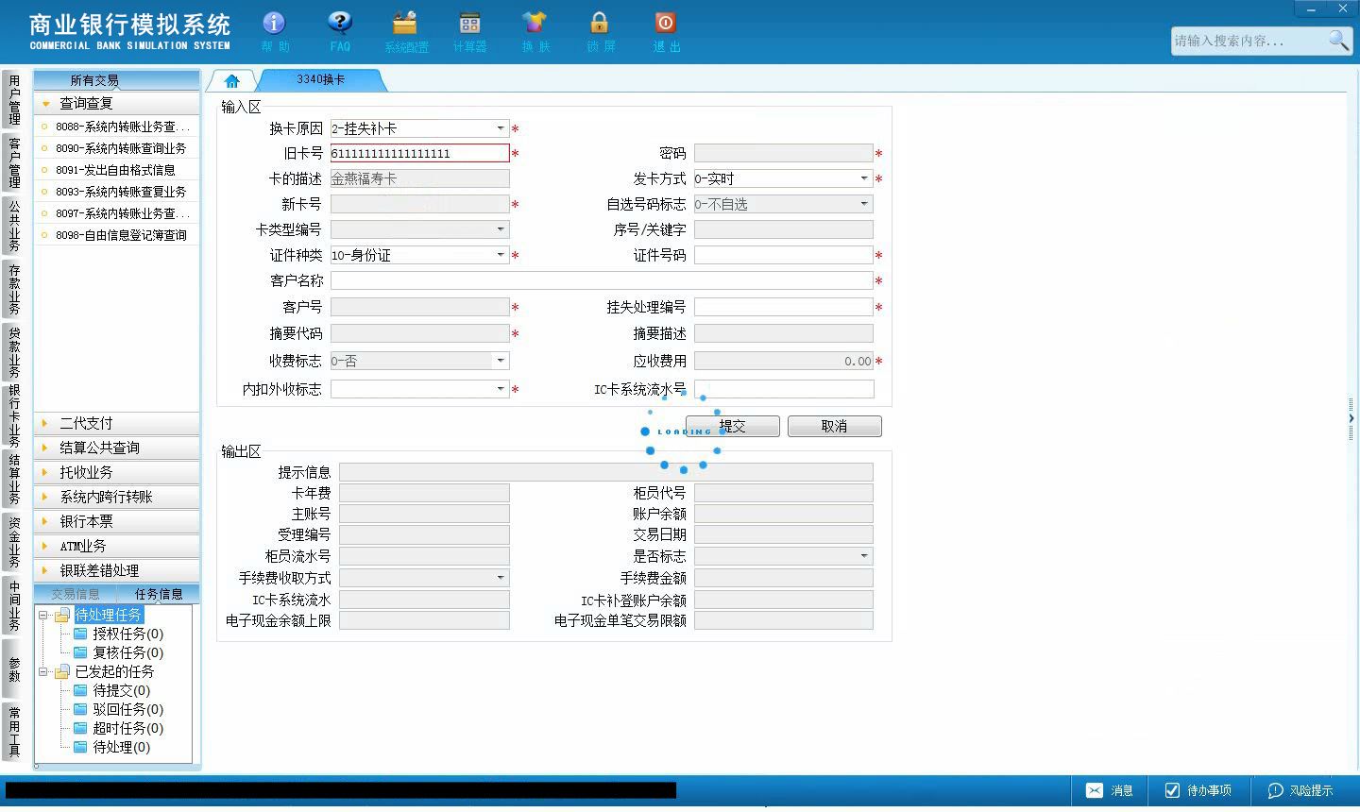The width and height of the screenshot is (1360, 812).
Task: Click the IC卡系统流水号 input field
Action: coord(784,389)
